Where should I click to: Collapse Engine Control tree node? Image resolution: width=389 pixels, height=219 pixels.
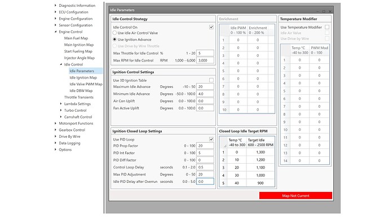(x=55, y=32)
